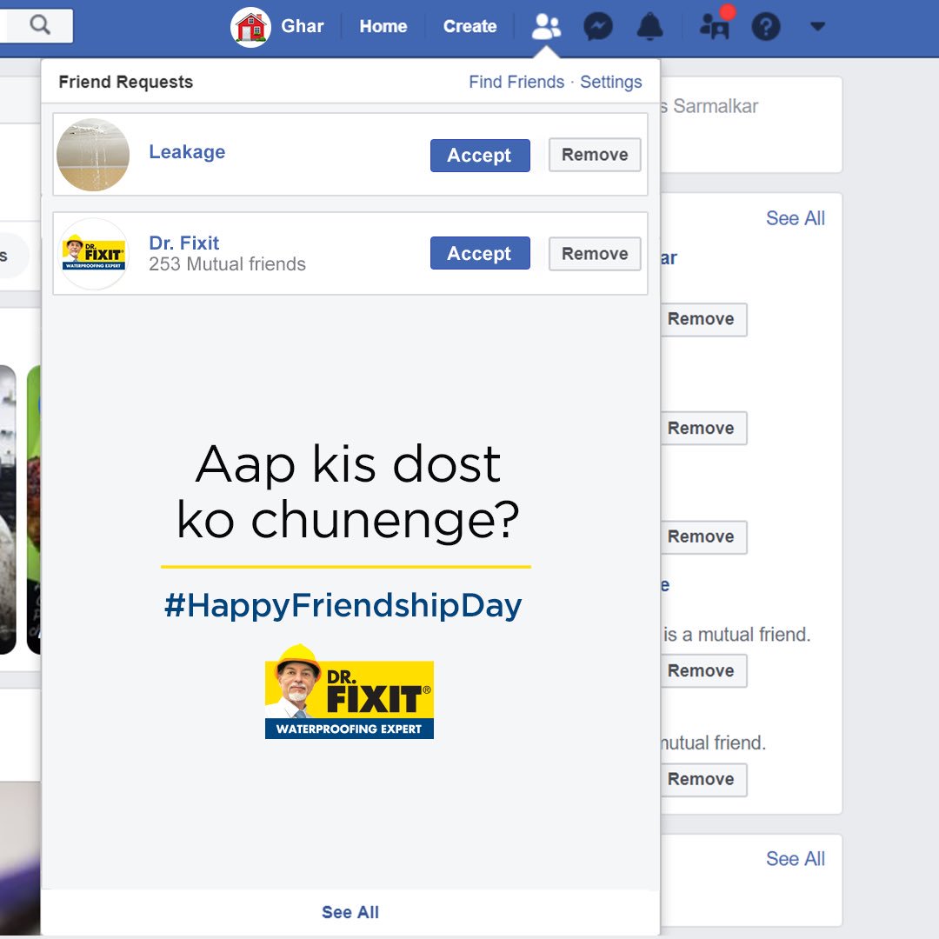Open Dr. Fixit profile name
Image resolution: width=939 pixels, height=939 pixels.
point(183,243)
